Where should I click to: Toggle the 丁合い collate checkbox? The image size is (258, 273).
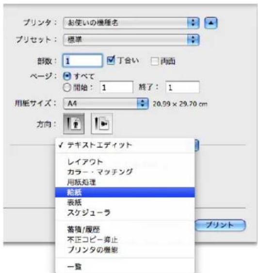click(111, 60)
